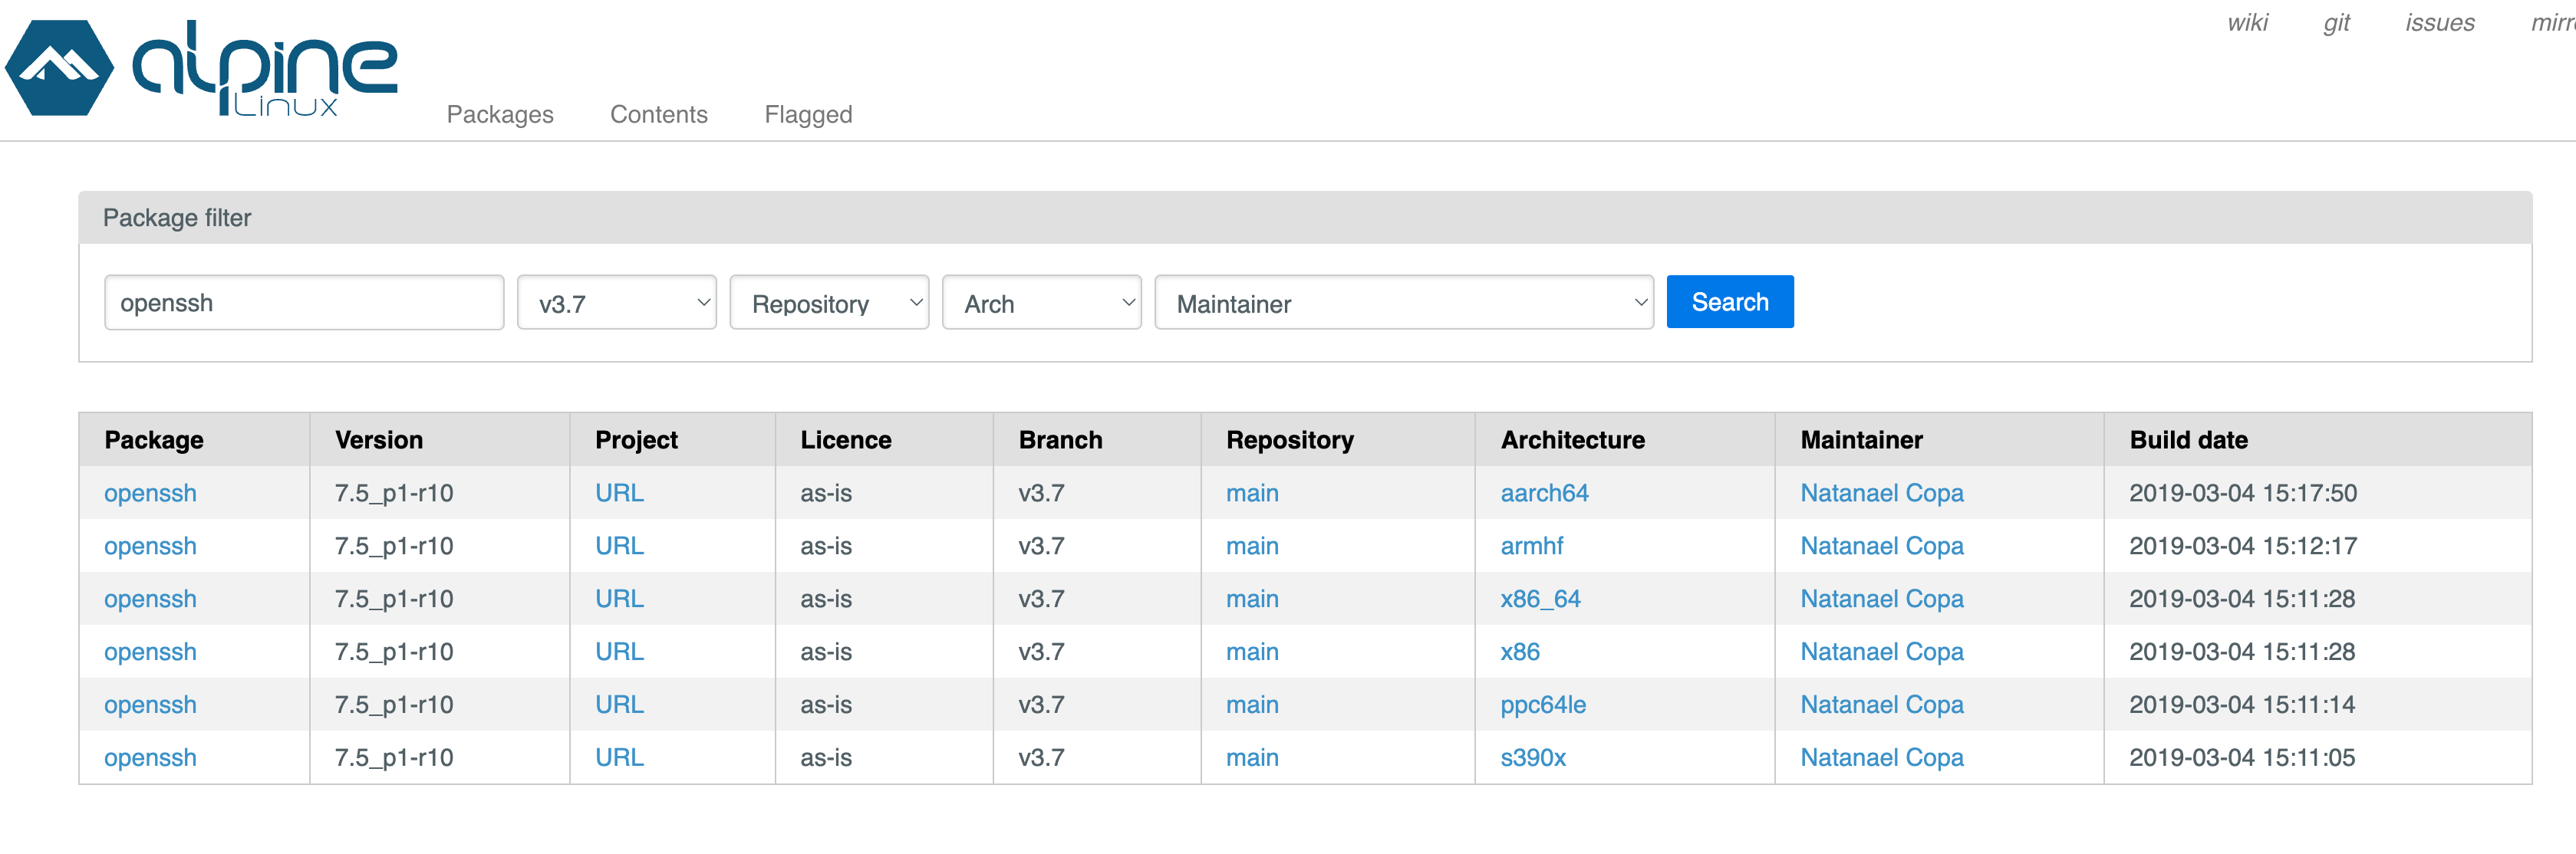Switch to the Contents tab
The width and height of the screenshot is (2576, 854).
click(658, 115)
